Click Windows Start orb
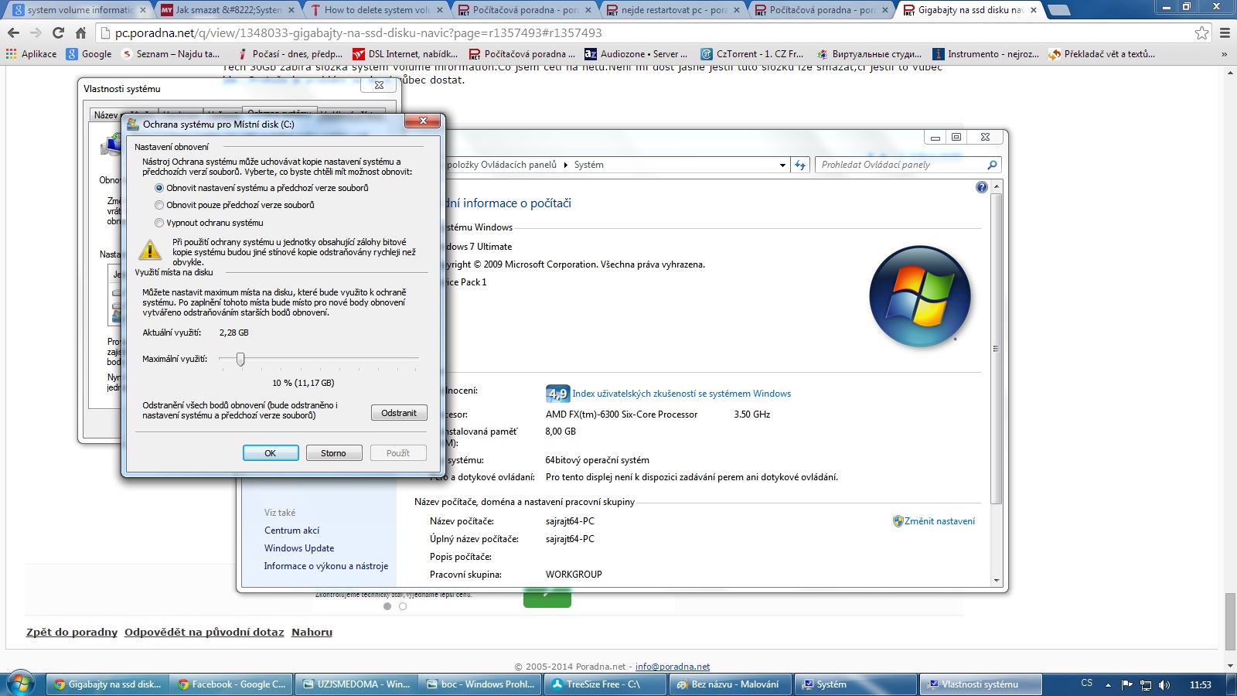The width and height of the screenshot is (1237, 696). pos(21,684)
